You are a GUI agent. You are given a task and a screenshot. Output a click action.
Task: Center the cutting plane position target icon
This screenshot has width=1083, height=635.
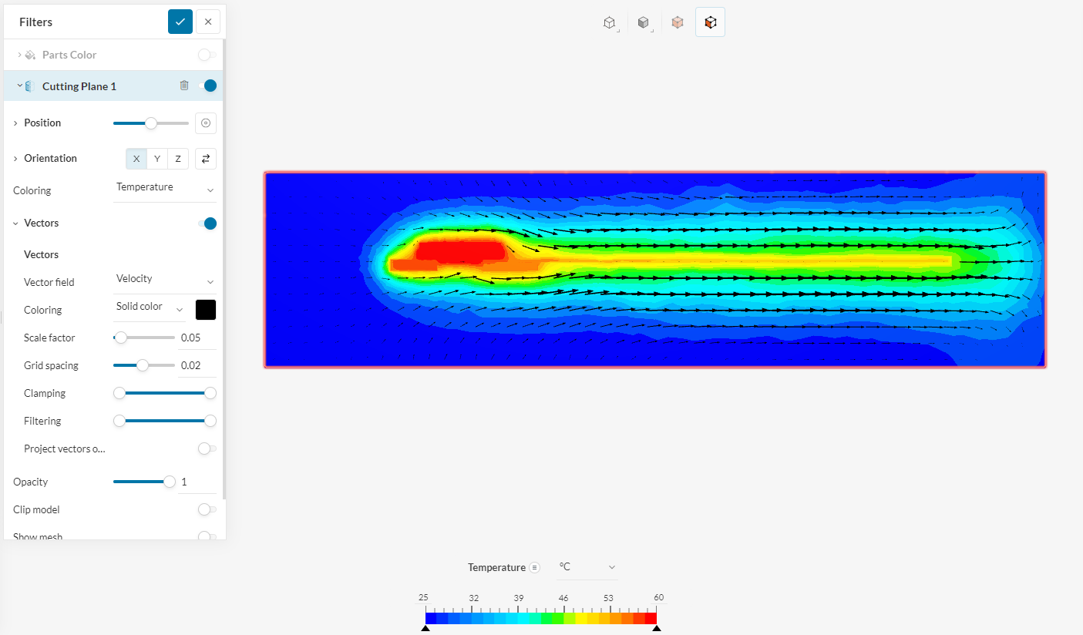pyautogui.click(x=206, y=123)
